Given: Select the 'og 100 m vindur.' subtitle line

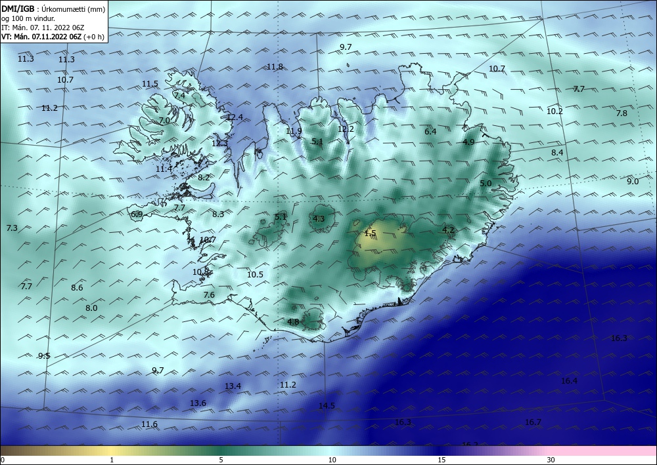Looking at the screenshot, I should tap(28, 18).
